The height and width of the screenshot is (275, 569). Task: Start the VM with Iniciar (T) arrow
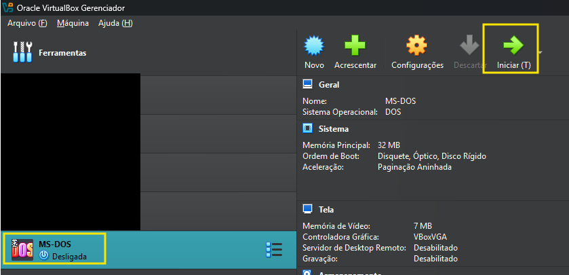513,45
